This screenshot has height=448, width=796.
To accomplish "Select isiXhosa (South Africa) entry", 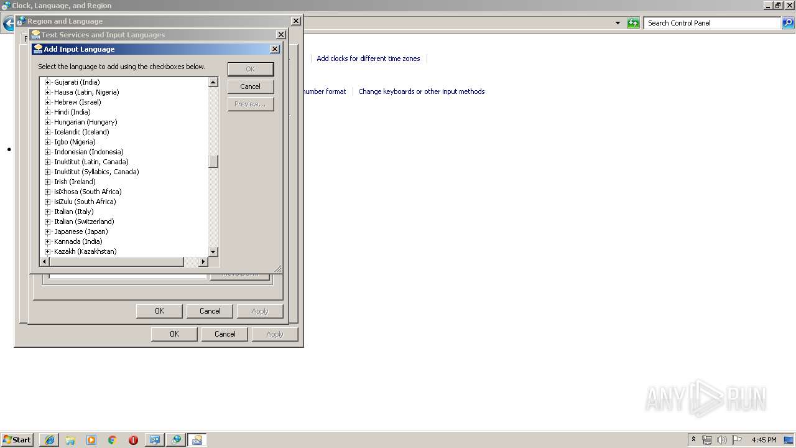I will (x=88, y=192).
